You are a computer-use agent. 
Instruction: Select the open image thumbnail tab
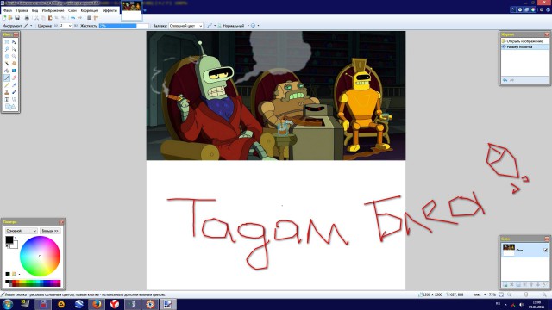click(131, 10)
